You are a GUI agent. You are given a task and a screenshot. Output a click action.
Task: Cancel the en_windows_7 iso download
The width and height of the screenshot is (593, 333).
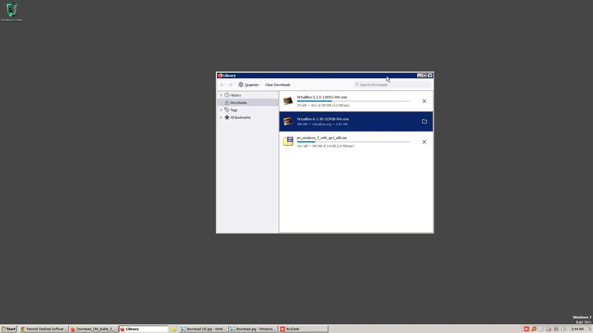point(424,142)
